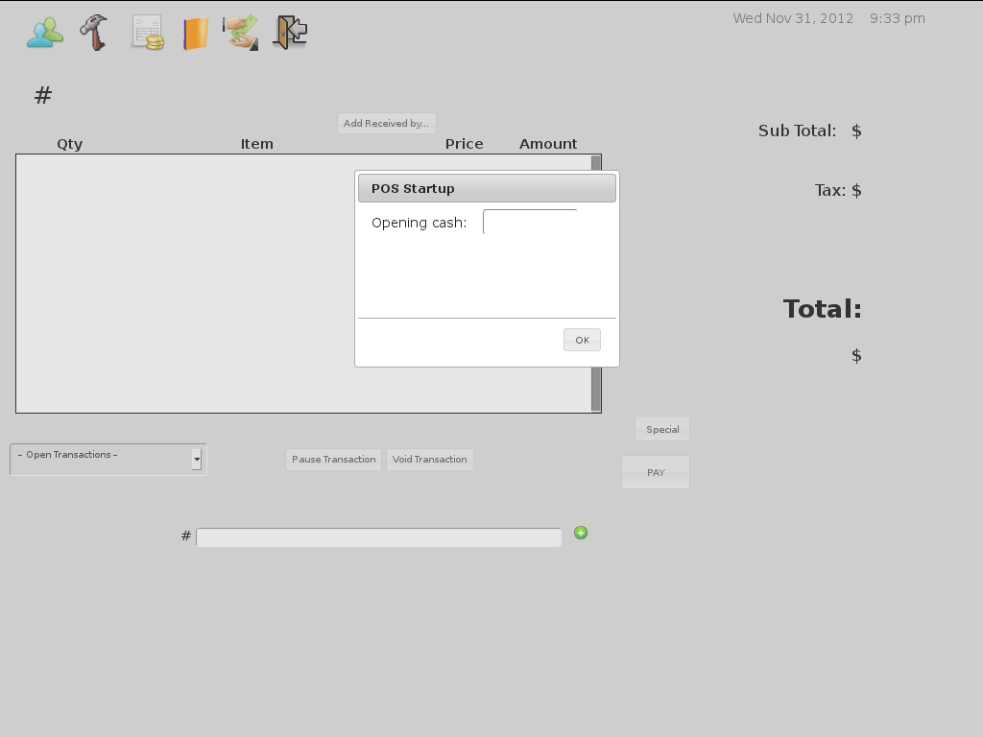The image size is (983, 737).
Task: Click the green plus add item icon
Action: pos(581,533)
